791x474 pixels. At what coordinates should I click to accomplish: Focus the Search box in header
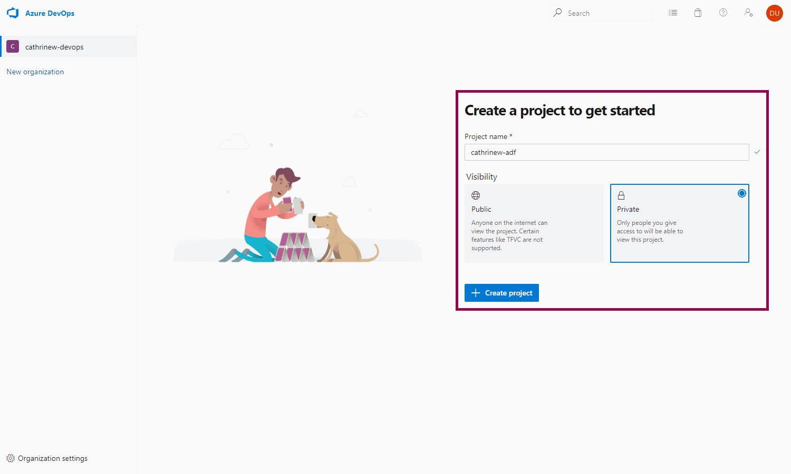tap(606, 13)
